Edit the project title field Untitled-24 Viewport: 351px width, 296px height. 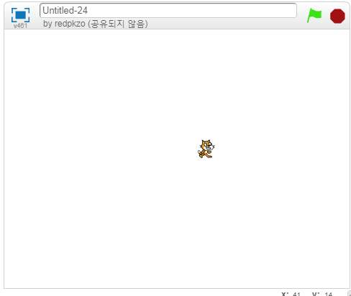(x=168, y=11)
